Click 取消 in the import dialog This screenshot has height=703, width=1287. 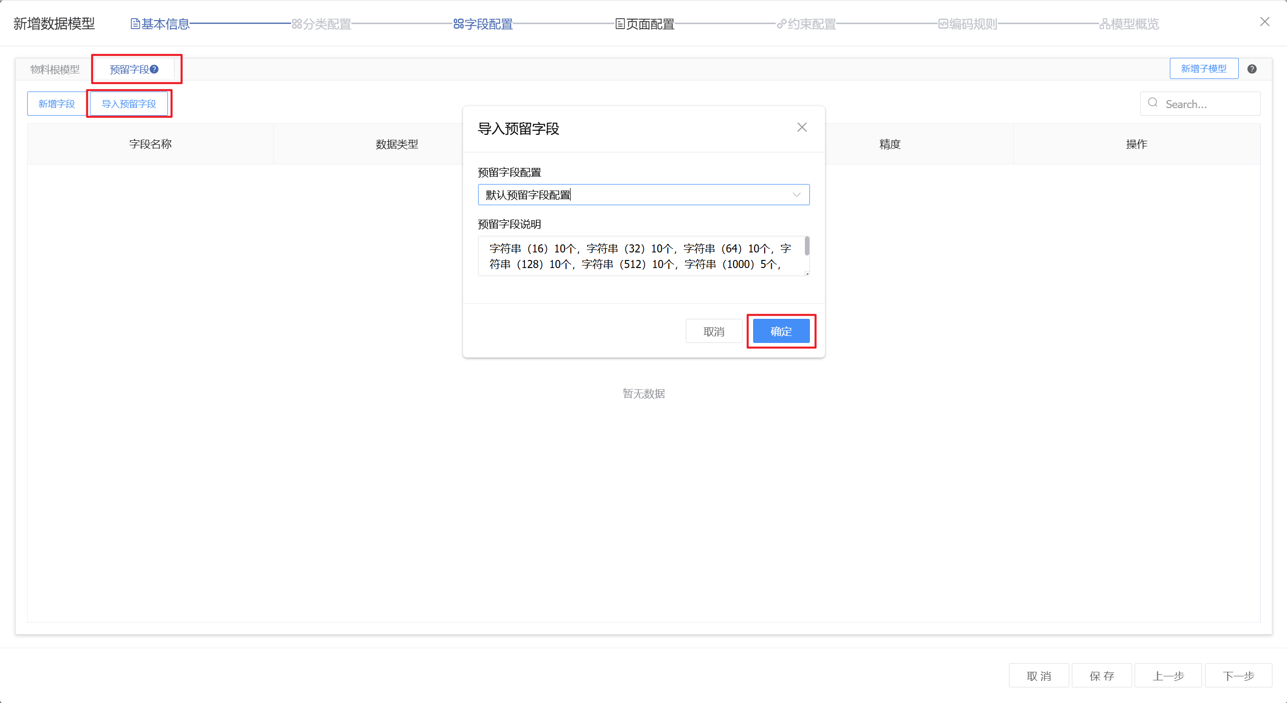click(713, 331)
